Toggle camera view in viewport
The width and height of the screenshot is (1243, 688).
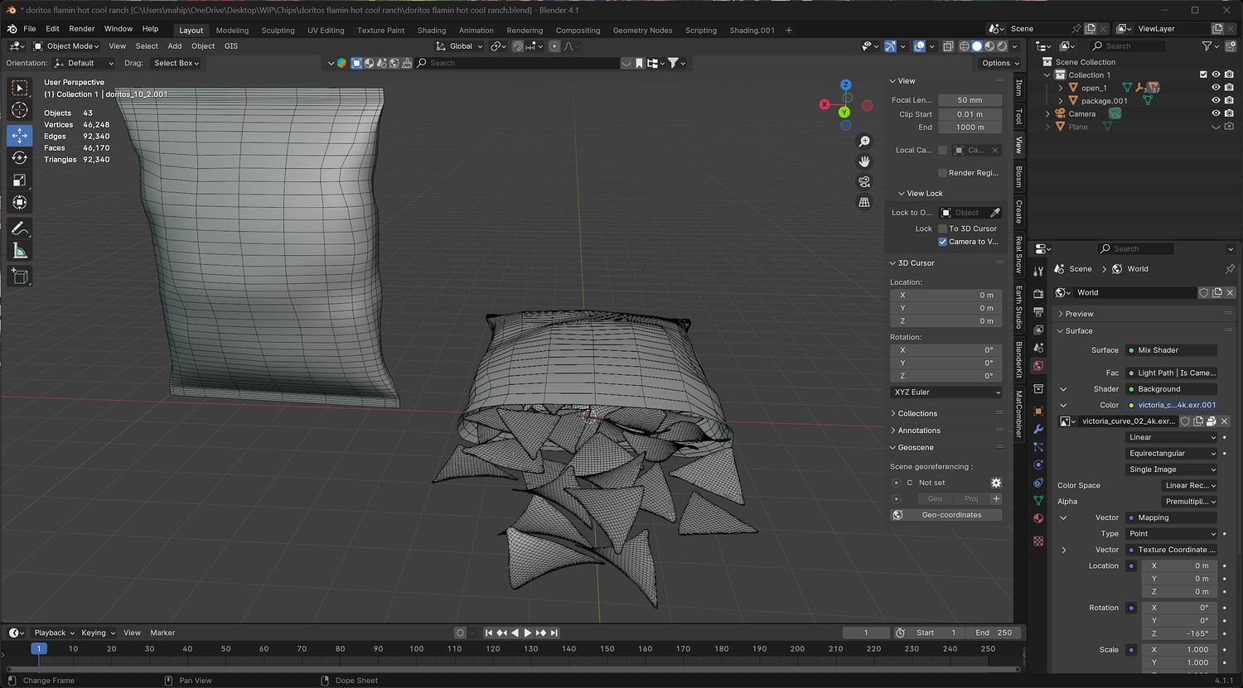click(x=864, y=181)
